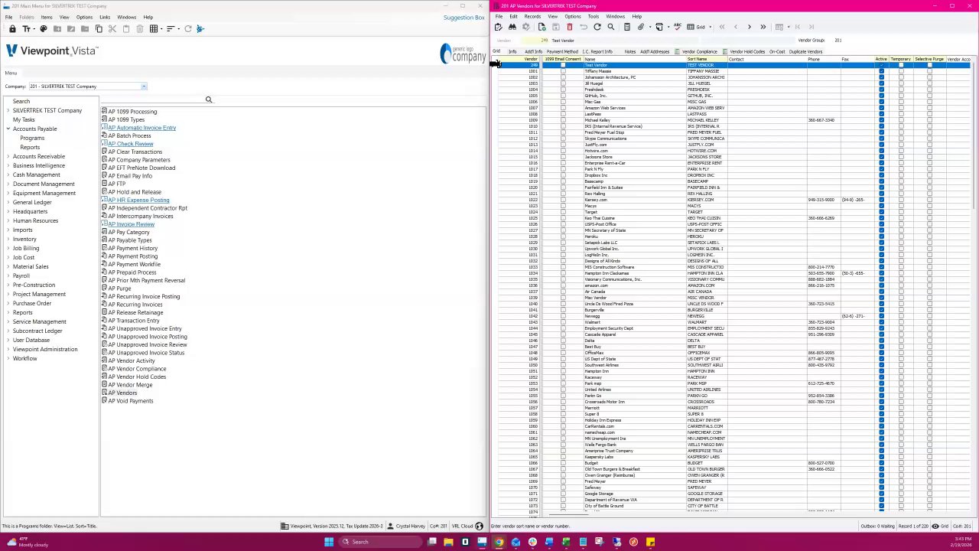The height and width of the screenshot is (551, 979).
Task: Open the Suggestion Box link
Action: [x=463, y=18]
